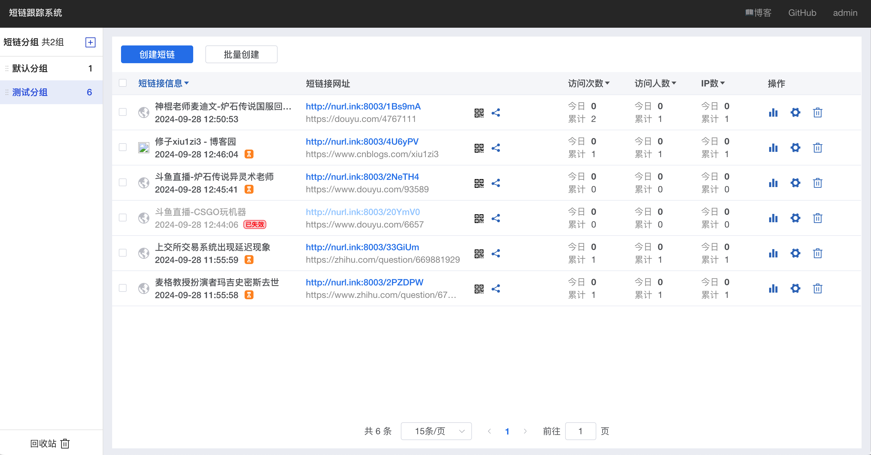The width and height of the screenshot is (871, 455).
Task: Show QR code for 4U6yPV link
Action: coord(479,148)
